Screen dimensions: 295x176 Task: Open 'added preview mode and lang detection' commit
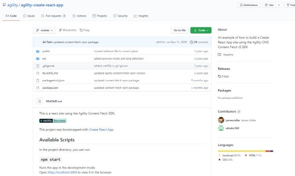[x=119, y=59]
